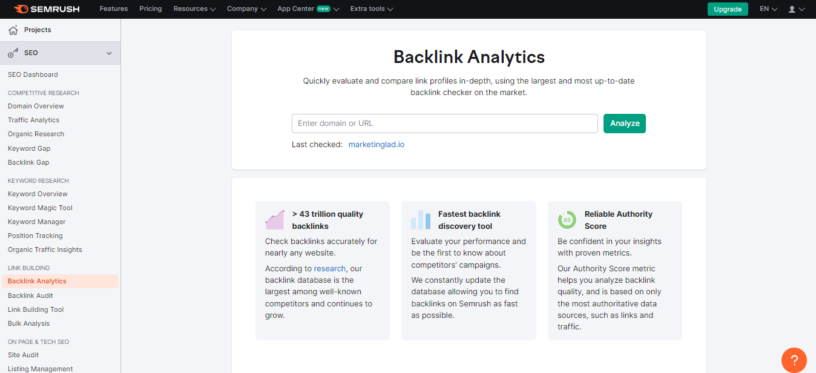This screenshot has height=373, width=816.
Task: Open Traffic Analytics
Action: pos(33,120)
